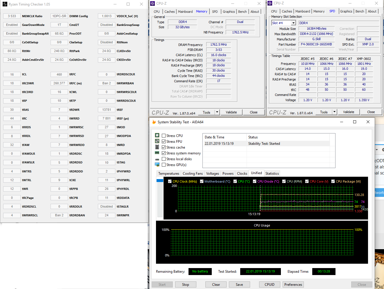Viewport: 384px width, 289px height.
Task: Click Close button in CPU-Z Memory window
Action: 254,112
